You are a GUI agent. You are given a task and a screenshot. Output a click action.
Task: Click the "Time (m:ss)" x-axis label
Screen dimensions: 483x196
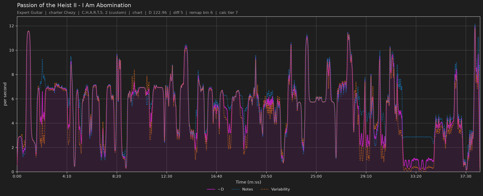(x=248, y=182)
